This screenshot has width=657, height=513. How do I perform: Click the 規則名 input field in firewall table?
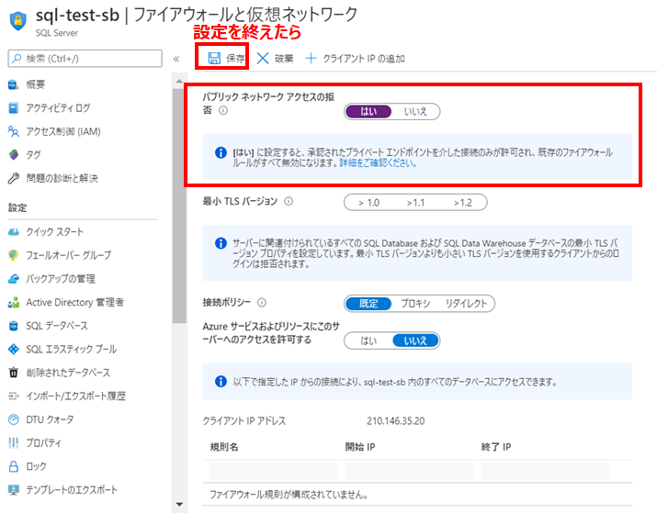(x=274, y=471)
